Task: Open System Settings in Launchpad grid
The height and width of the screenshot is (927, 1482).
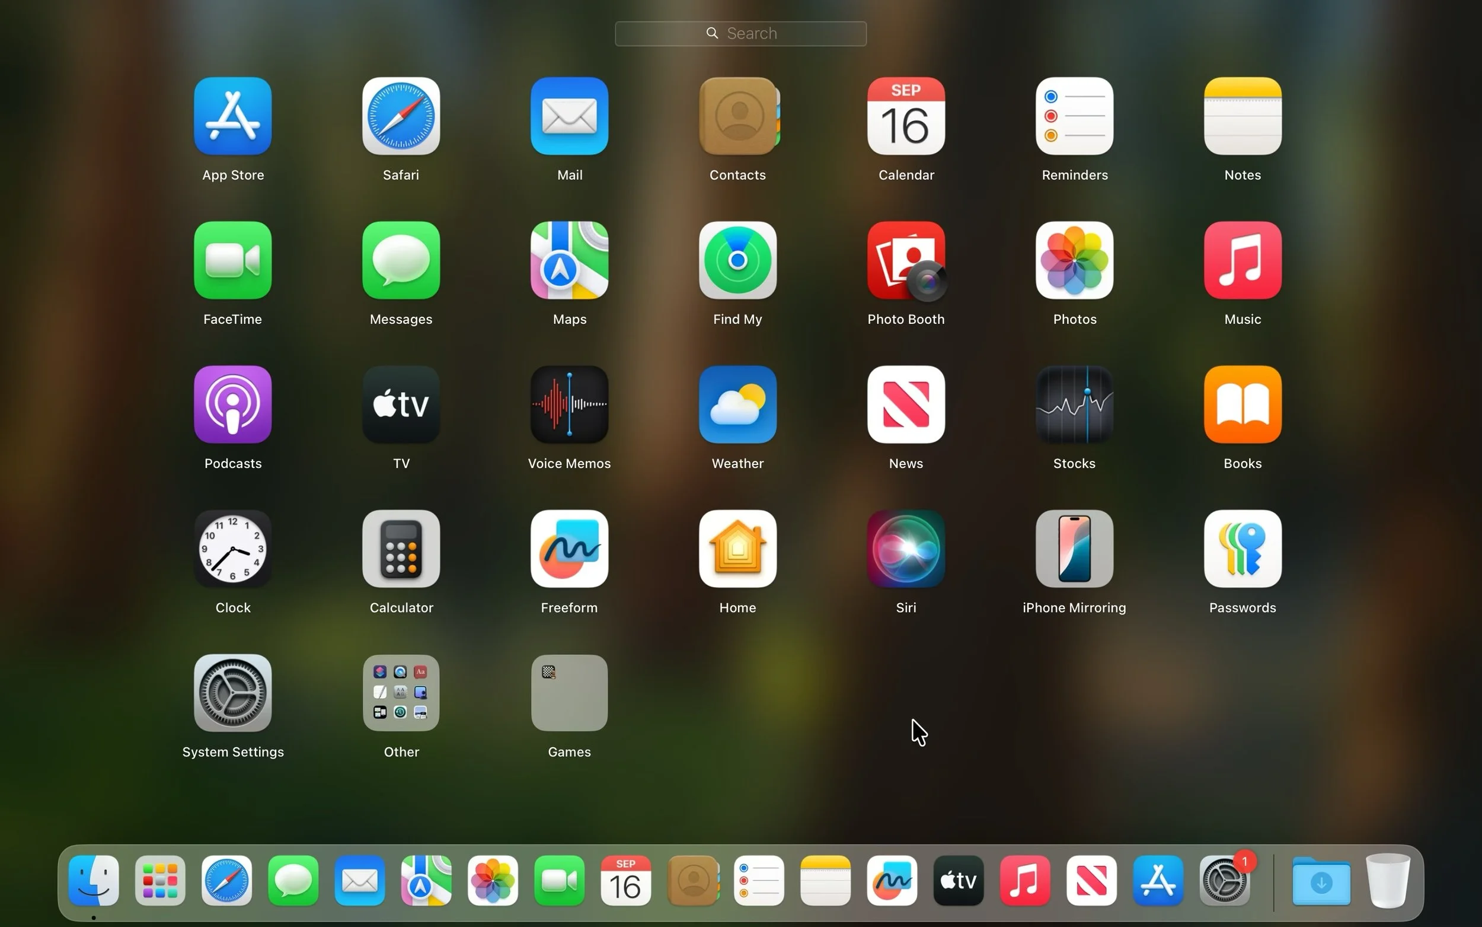Action: point(233,693)
